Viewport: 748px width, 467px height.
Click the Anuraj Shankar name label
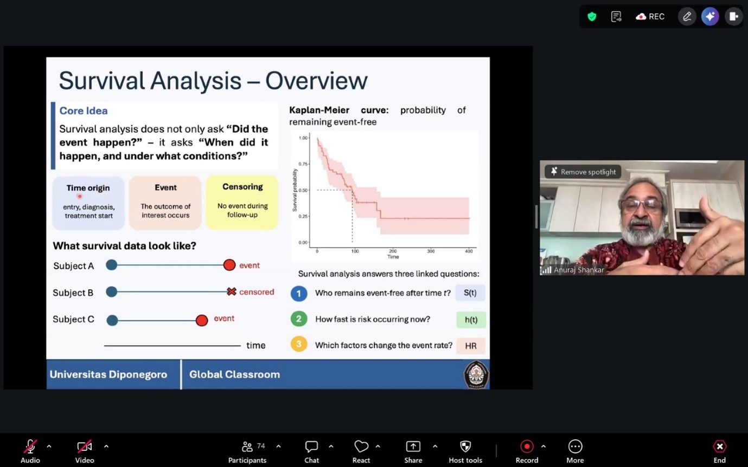tap(579, 270)
